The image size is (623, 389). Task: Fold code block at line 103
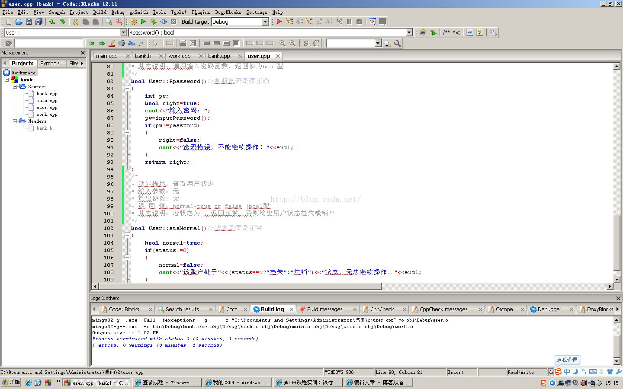click(x=127, y=236)
